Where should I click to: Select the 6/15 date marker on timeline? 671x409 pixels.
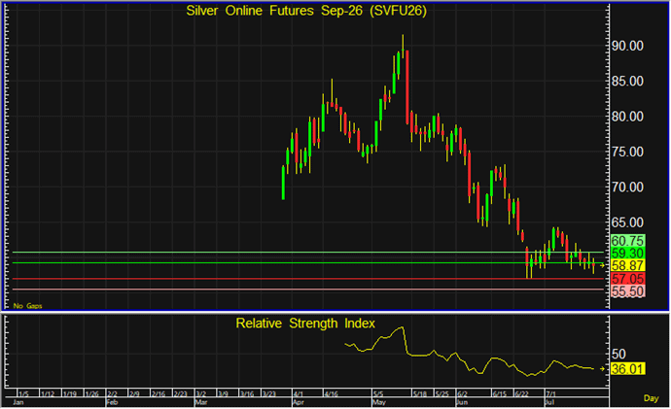coord(500,393)
